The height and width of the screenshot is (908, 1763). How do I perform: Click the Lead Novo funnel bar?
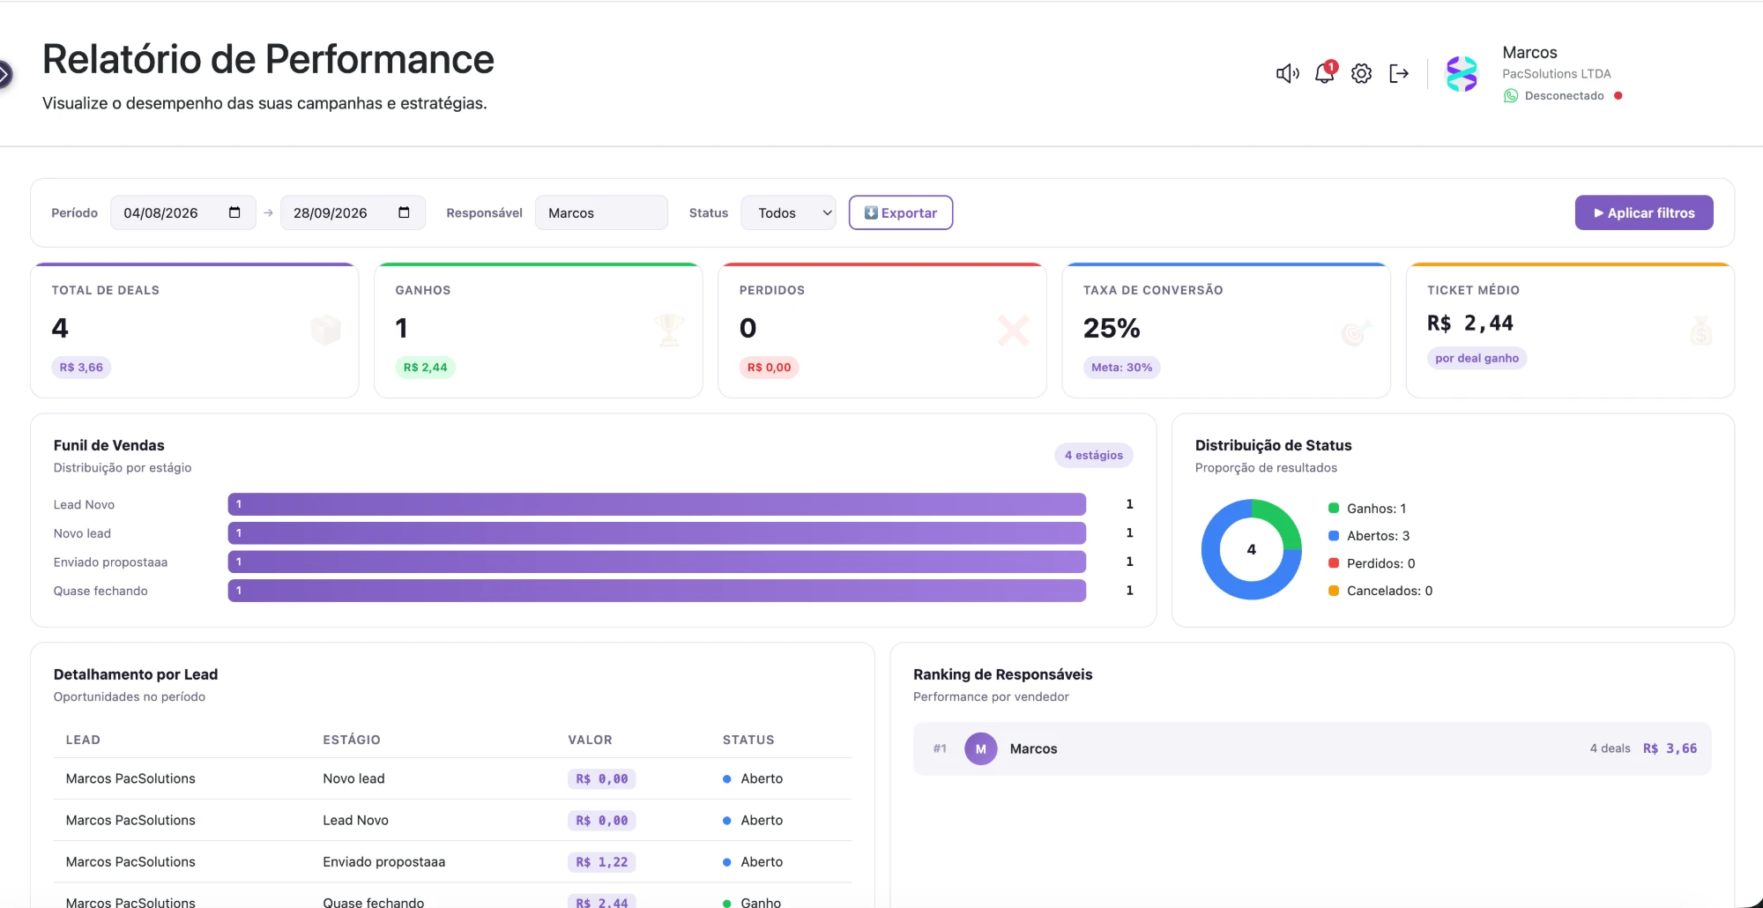pos(657,504)
